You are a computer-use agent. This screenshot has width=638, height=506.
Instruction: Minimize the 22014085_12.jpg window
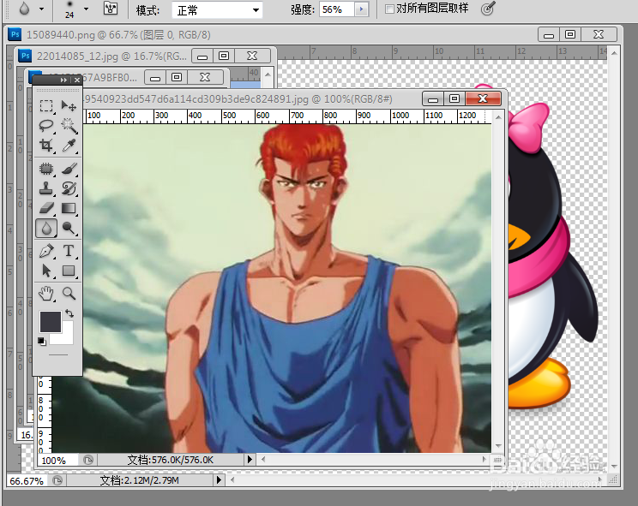tap(202, 56)
